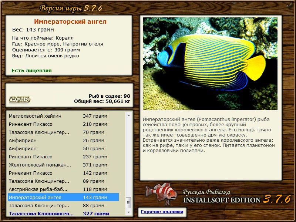This screenshot has height=222, width=296.
Task: Click the Рыб в садке: 98 counter
Action: coord(110,96)
